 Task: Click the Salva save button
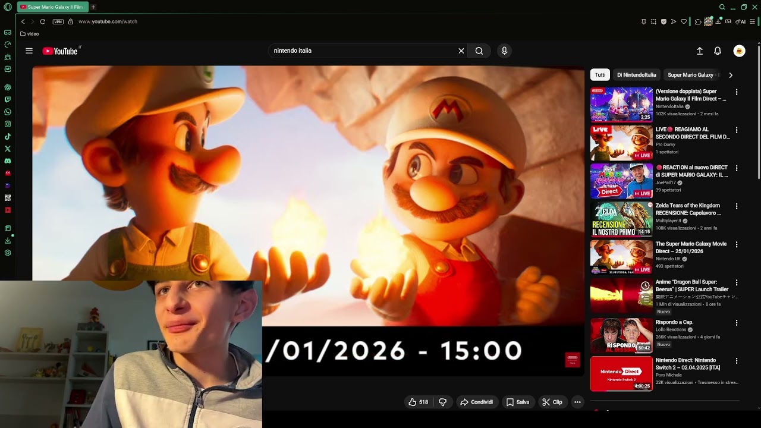point(518,402)
